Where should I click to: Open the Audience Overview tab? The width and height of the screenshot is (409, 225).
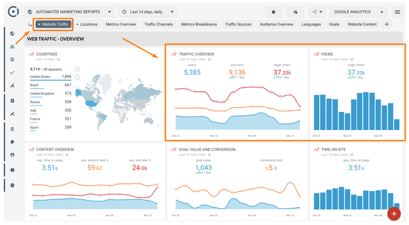(277, 24)
